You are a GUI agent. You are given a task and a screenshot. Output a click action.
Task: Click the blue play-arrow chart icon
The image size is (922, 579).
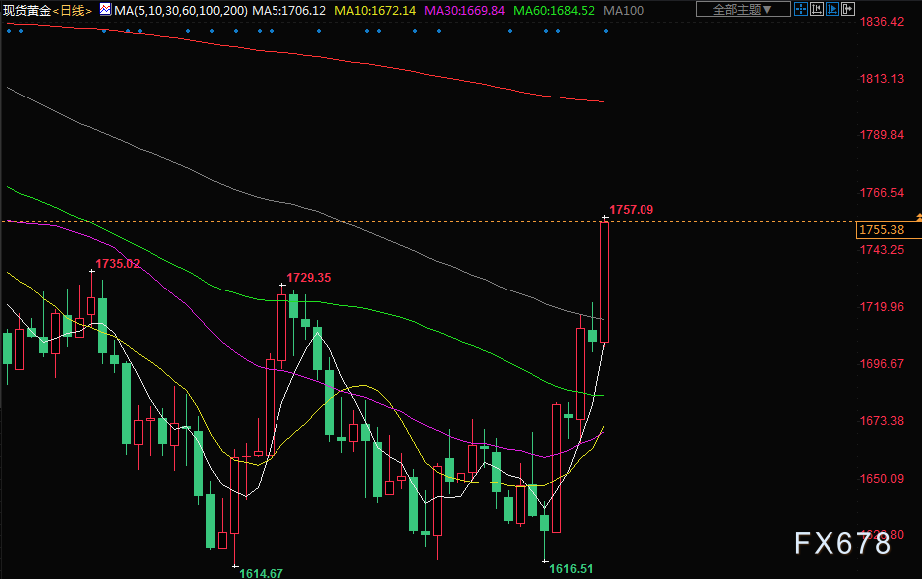pyautogui.click(x=832, y=9)
